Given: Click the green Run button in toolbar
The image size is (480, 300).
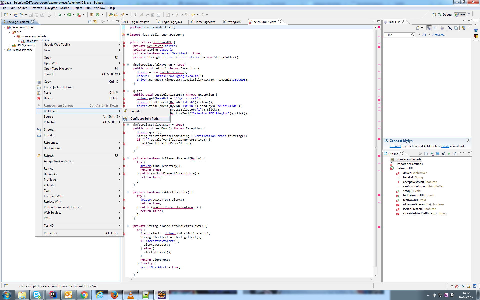Looking at the screenshot, I should pyautogui.click(x=69, y=15).
